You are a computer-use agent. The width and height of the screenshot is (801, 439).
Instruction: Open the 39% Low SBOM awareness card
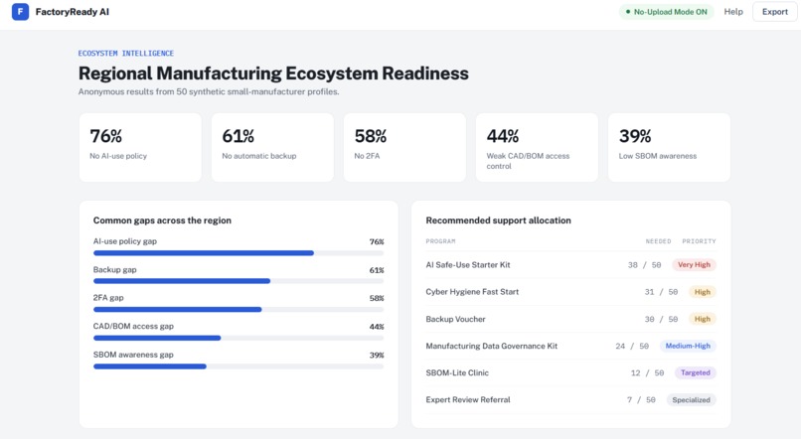pyautogui.click(x=669, y=148)
